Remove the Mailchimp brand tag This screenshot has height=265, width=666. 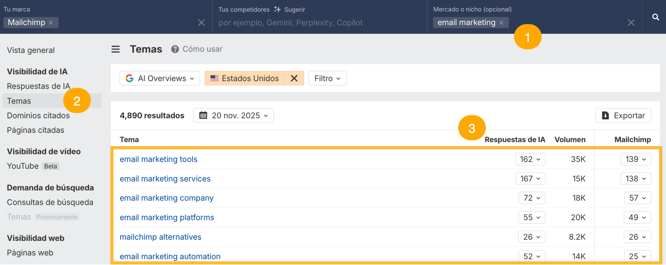point(51,23)
